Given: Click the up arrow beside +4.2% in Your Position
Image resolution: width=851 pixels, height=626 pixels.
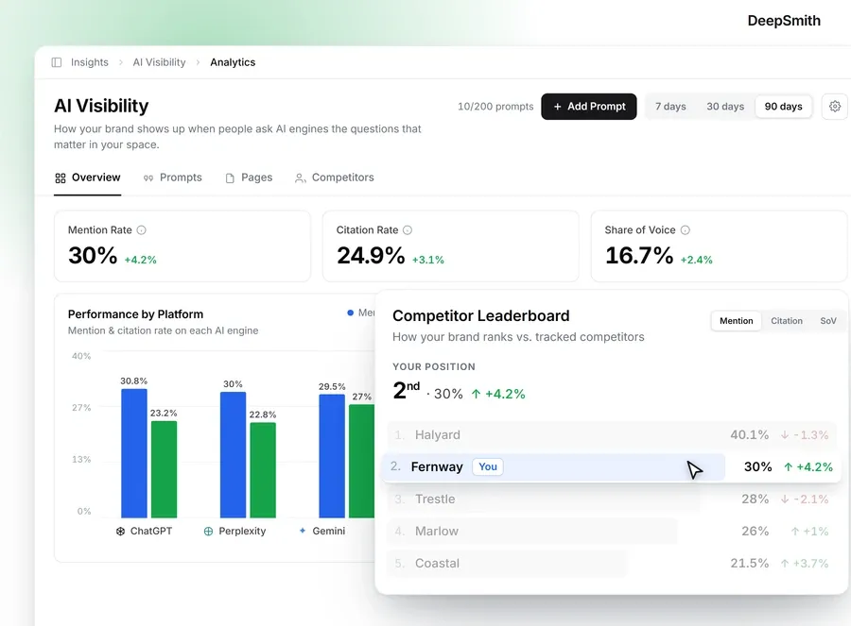Looking at the screenshot, I should pos(476,394).
